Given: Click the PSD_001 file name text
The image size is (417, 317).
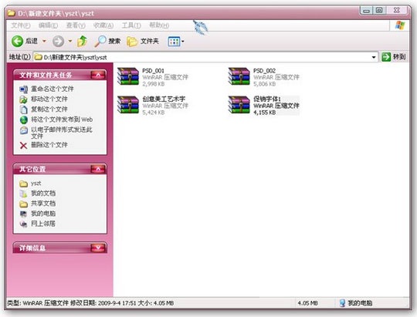Looking at the screenshot, I should (x=153, y=71).
